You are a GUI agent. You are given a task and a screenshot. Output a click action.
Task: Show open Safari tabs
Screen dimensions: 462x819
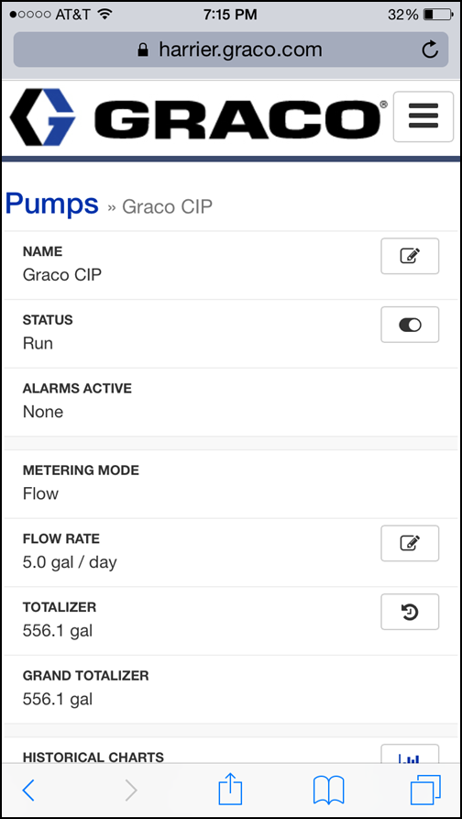[x=425, y=790]
